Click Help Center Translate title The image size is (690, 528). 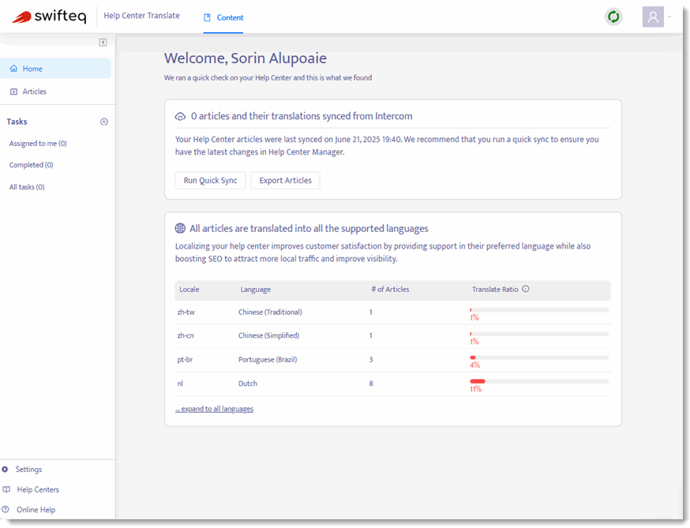pos(141,16)
